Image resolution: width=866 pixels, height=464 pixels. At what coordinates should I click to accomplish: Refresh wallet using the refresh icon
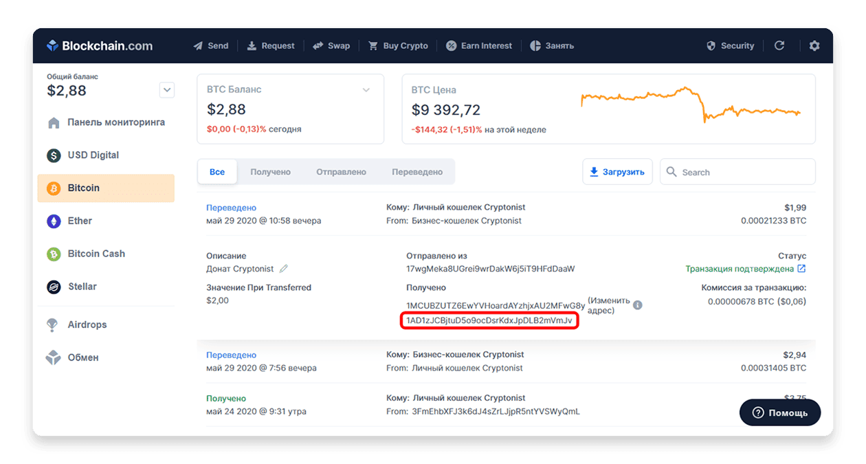(x=779, y=45)
